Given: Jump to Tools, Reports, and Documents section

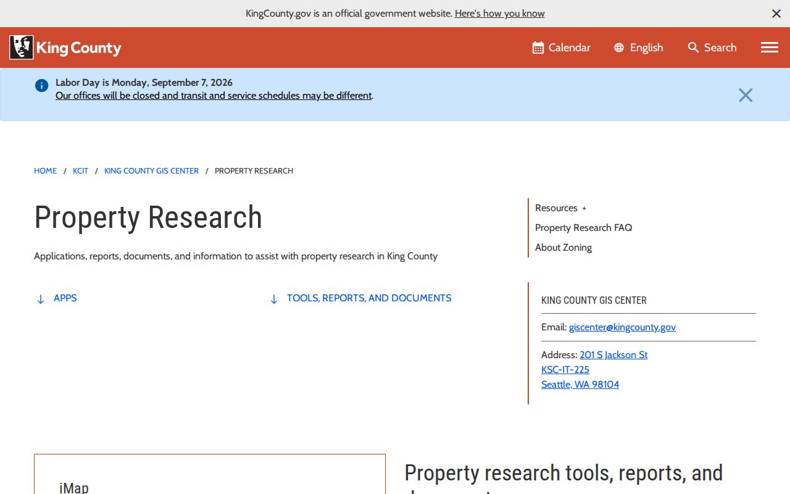Looking at the screenshot, I should tap(361, 298).
